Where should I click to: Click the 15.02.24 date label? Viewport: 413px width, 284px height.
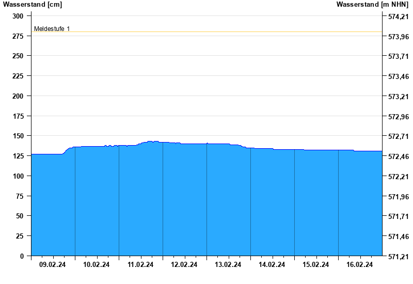316,265
